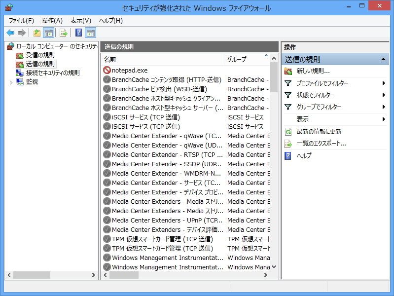The image size is (394, 296).
Task: Open the 表示(V) menu
Action: (81, 21)
